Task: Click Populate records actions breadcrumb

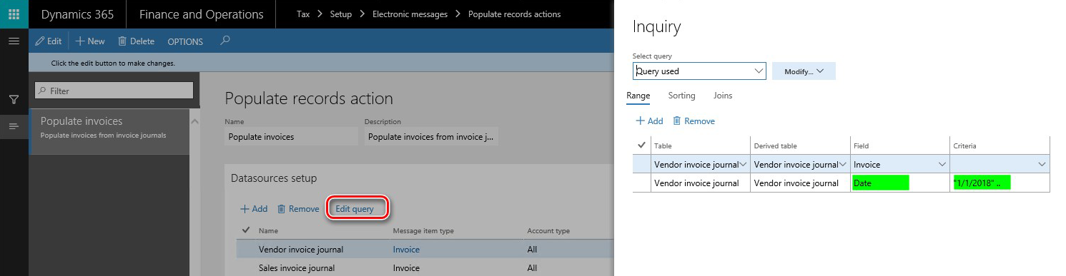Action: coord(514,14)
